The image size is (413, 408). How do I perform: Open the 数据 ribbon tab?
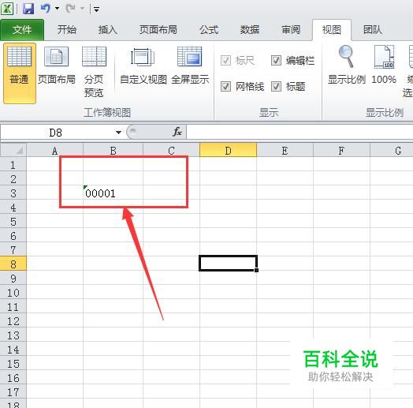click(x=249, y=29)
